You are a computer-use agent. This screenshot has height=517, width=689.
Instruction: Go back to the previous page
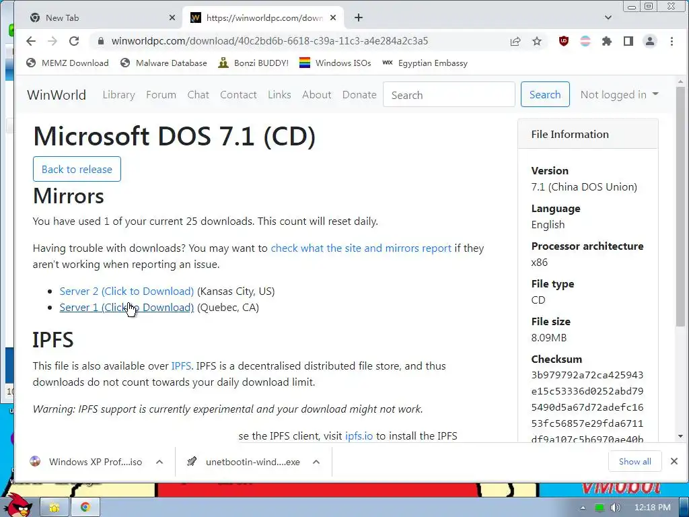tap(31, 41)
